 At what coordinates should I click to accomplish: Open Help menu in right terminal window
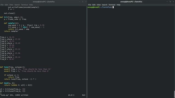click(118, 5)
